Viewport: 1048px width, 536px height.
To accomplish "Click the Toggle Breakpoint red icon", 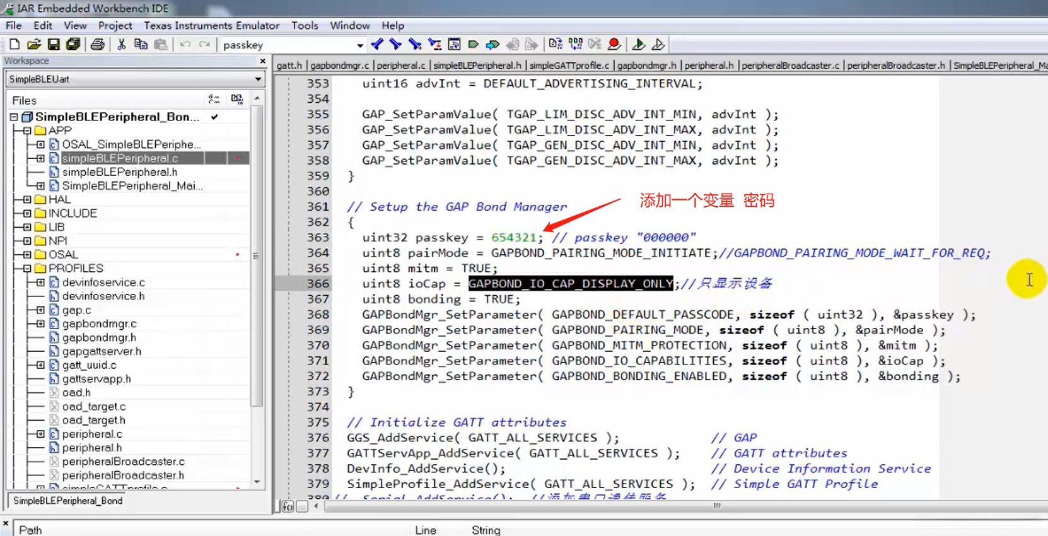I will (x=614, y=44).
